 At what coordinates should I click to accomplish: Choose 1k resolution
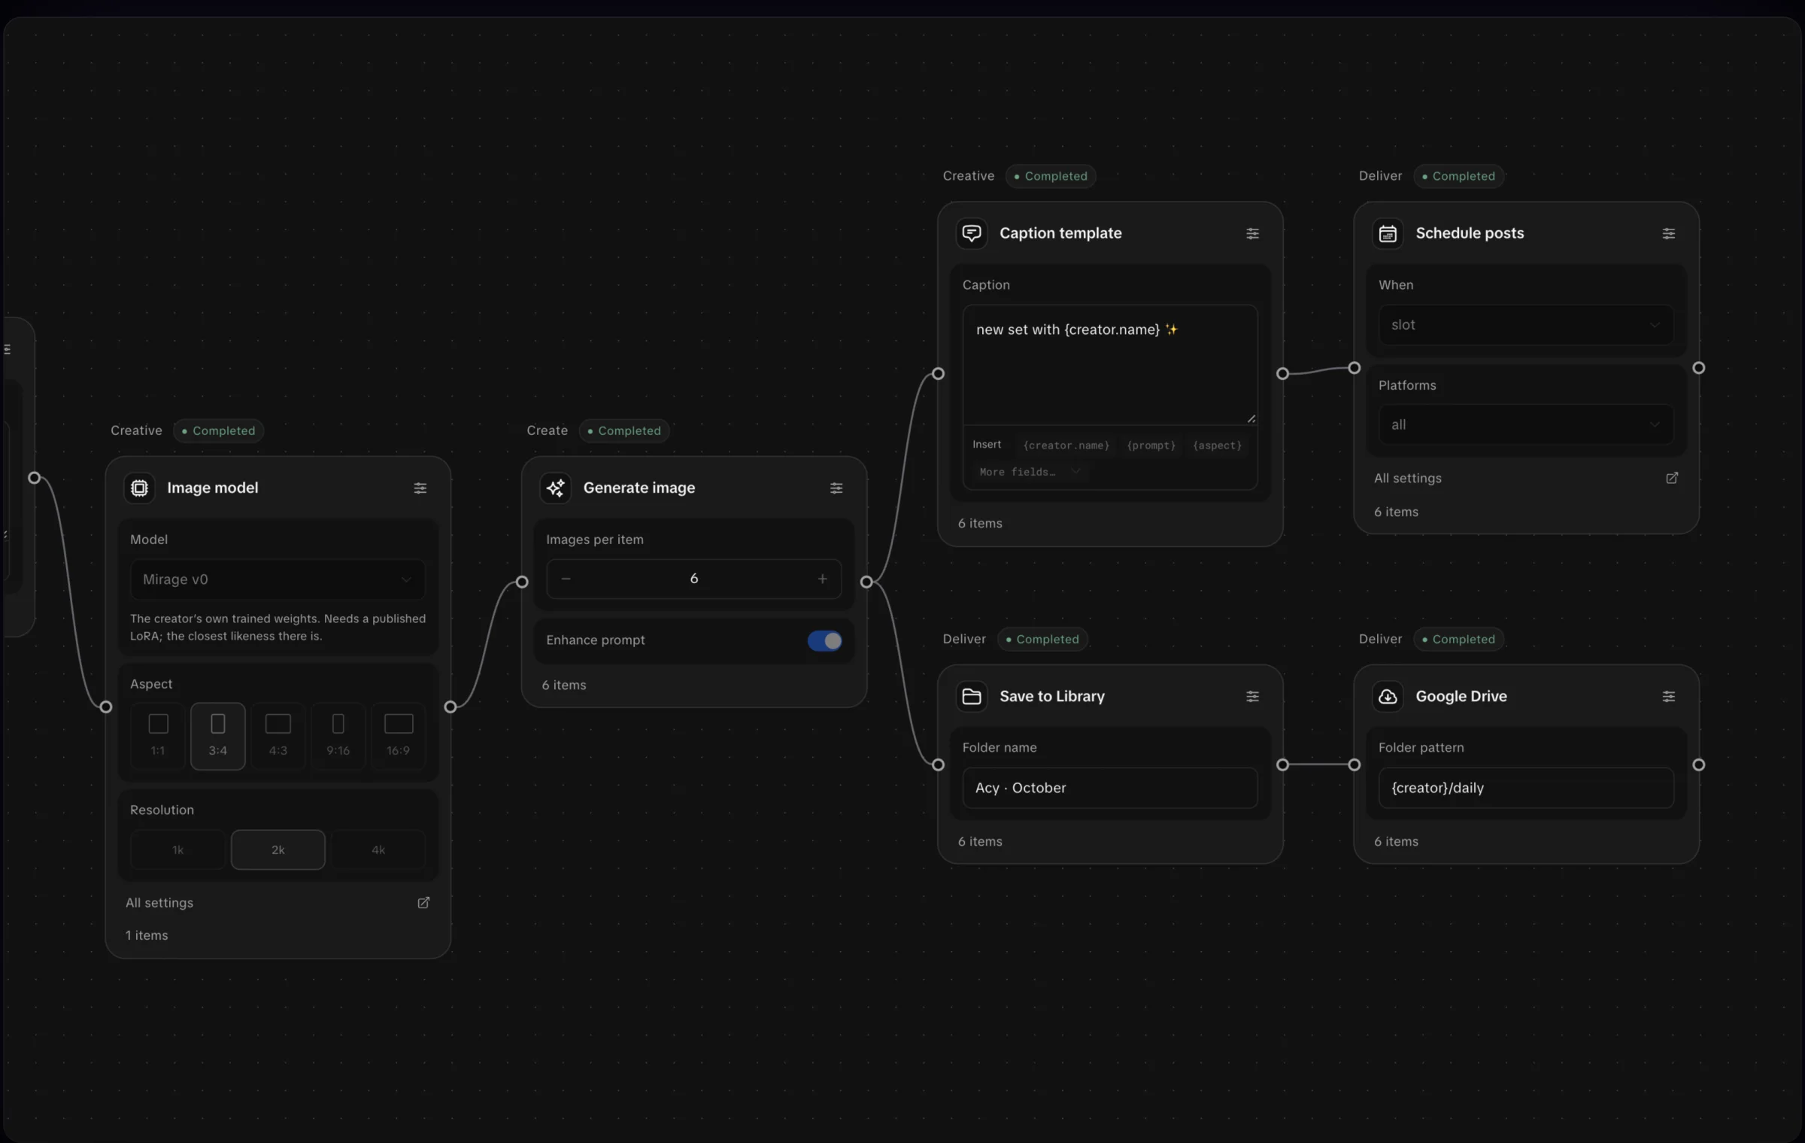(177, 850)
